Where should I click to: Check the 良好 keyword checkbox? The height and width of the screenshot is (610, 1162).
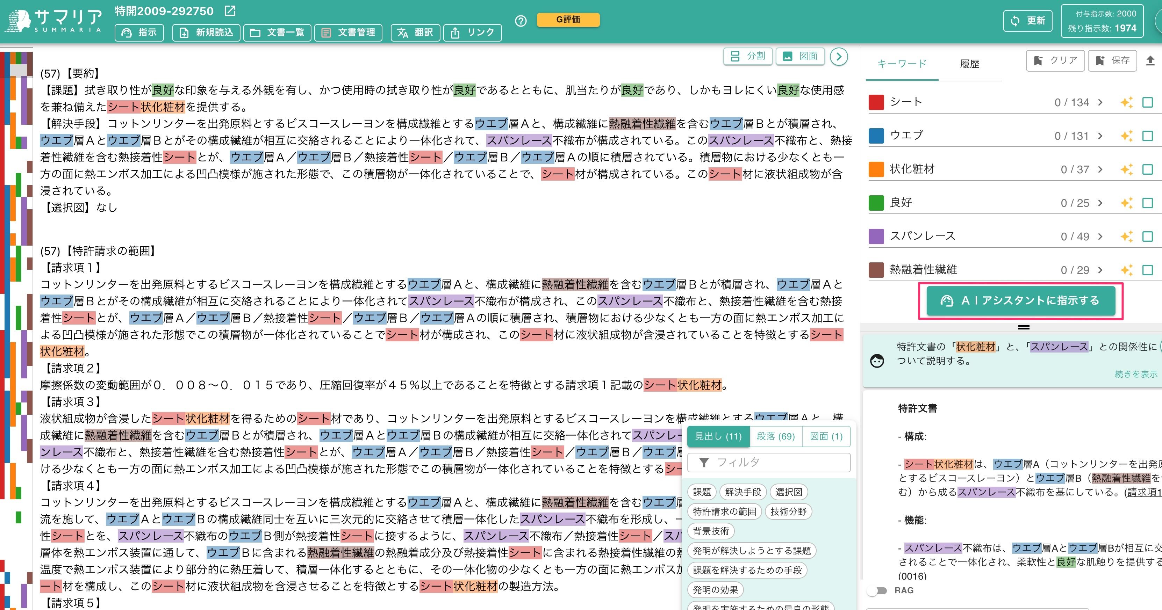(1148, 203)
